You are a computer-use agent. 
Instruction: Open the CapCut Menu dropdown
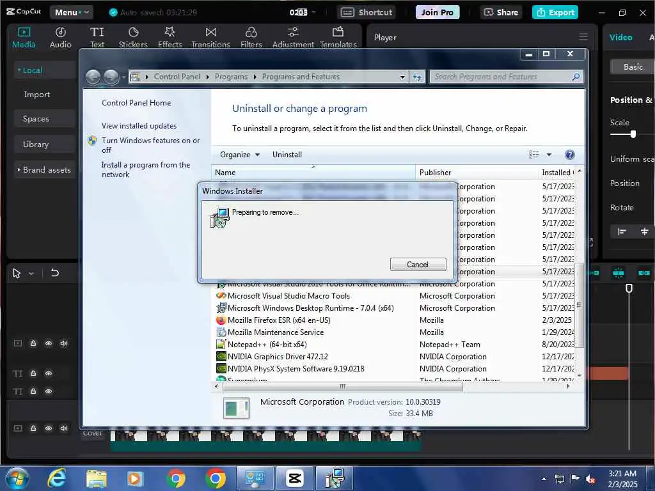coord(72,12)
